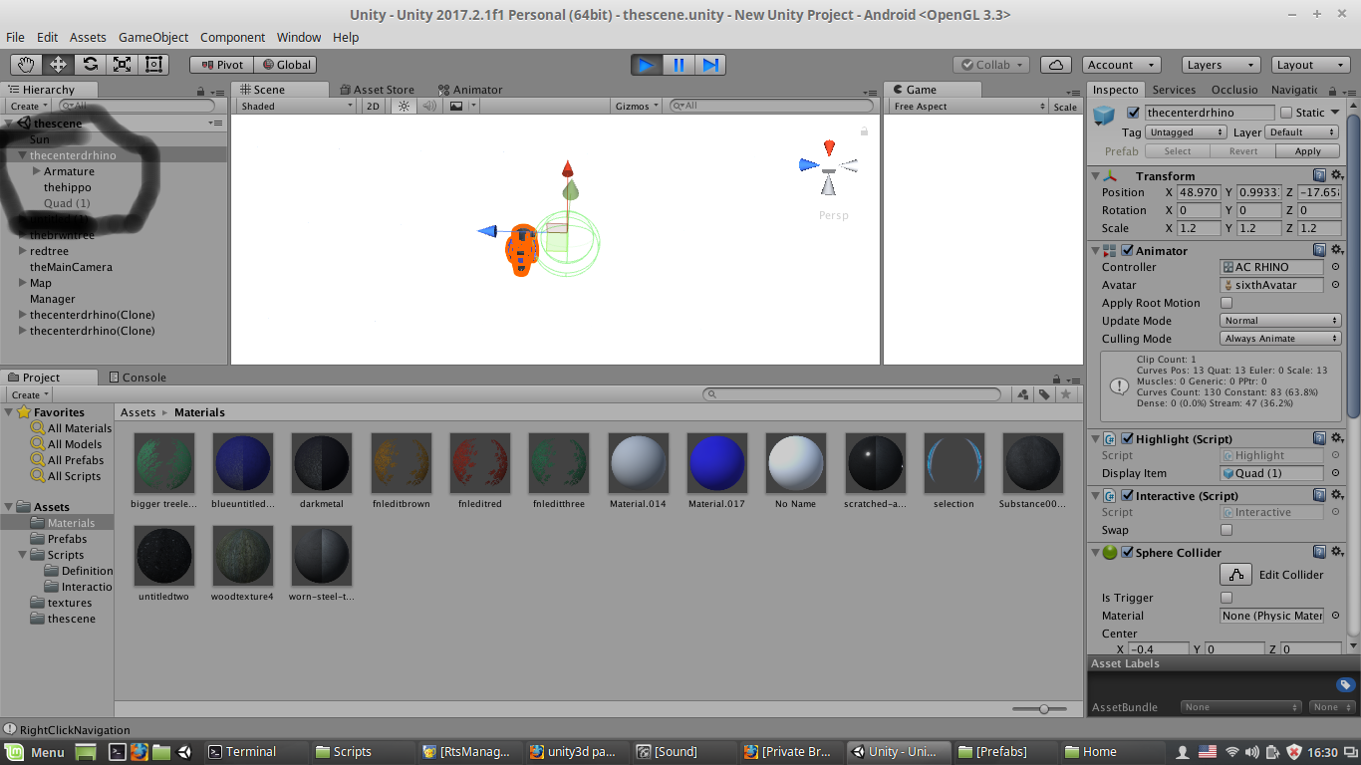
Task: Click prefab Revert button
Action: tap(1242, 151)
